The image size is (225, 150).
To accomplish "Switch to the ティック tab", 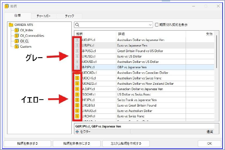I will [70, 16].
